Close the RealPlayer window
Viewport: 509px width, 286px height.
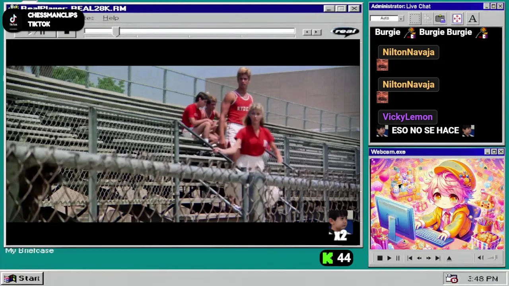tap(354, 8)
